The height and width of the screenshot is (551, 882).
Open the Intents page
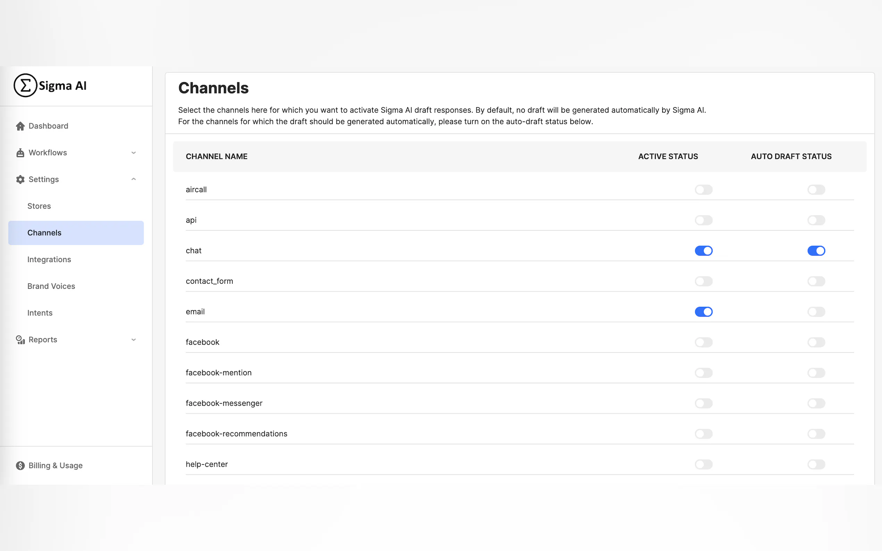click(40, 313)
